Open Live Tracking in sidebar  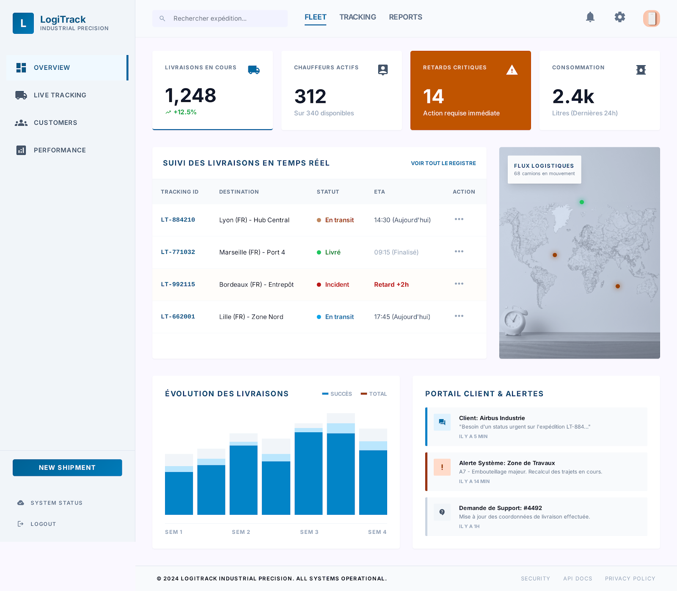(60, 95)
